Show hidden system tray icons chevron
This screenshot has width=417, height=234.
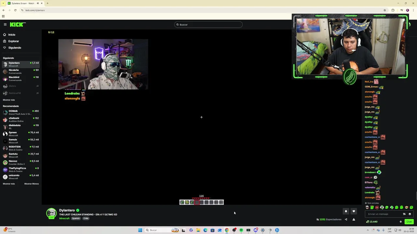368,230
